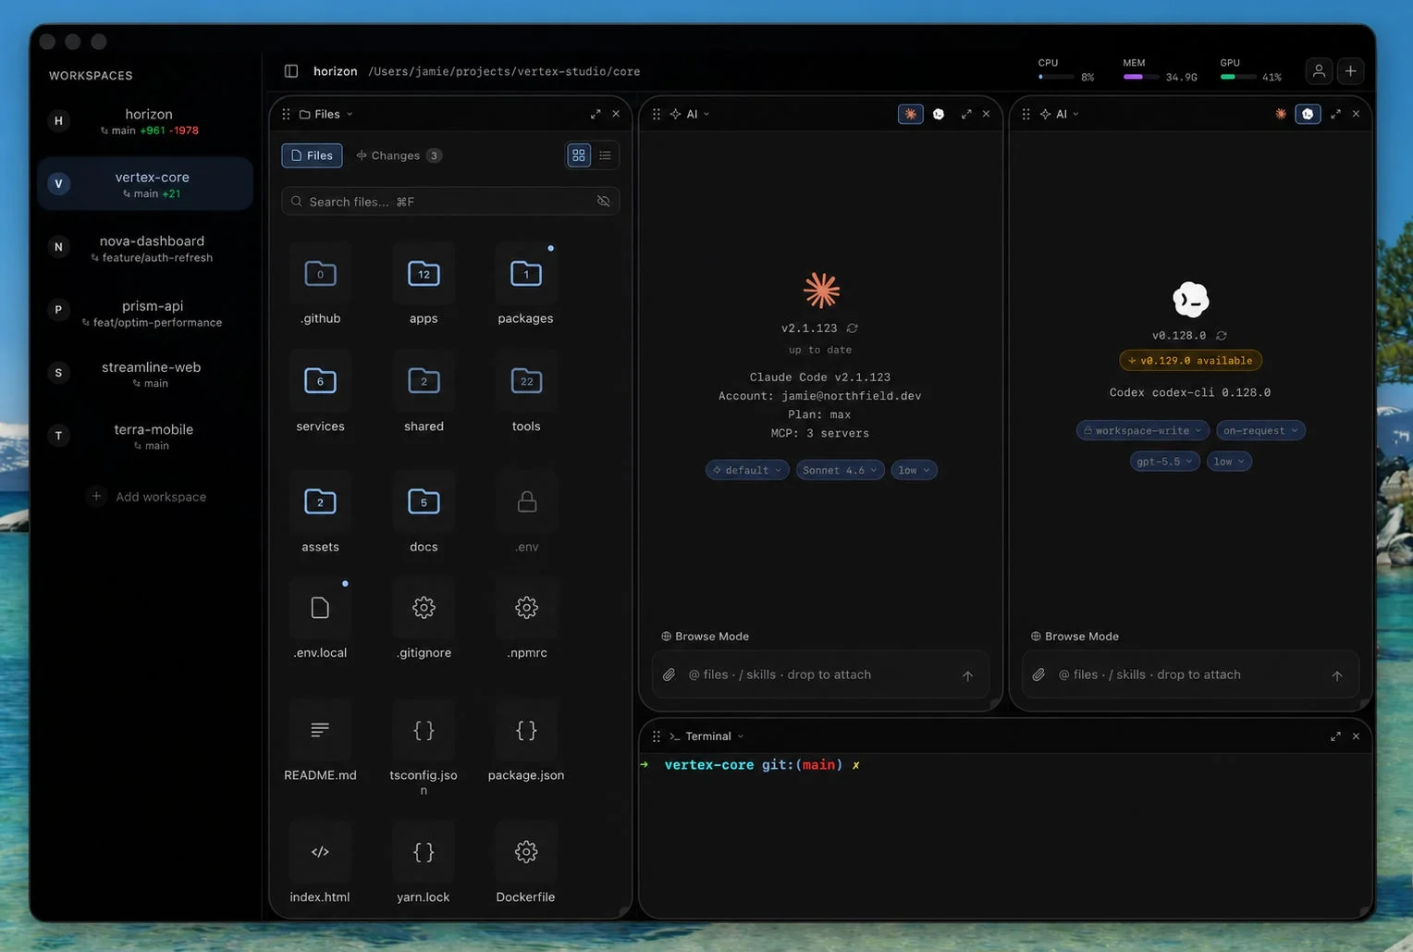1413x952 pixels.
Task: Change the gpt-5.5 model dropdown
Action: pyautogui.click(x=1164, y=461)
